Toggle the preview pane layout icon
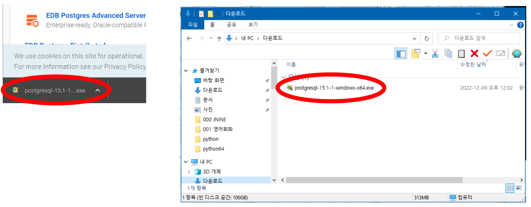Image resolution: width=531 pixels, height=207 pixels. click(401, 53)
